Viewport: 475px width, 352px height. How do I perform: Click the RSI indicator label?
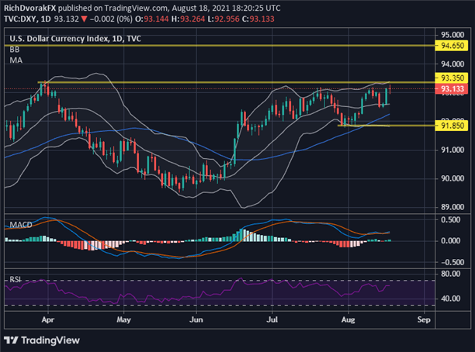[16, 279]
